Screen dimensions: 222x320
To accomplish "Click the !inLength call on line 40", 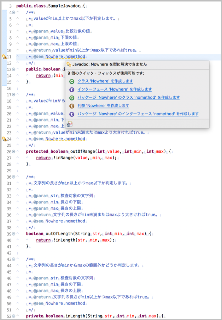I will [64, 240].
